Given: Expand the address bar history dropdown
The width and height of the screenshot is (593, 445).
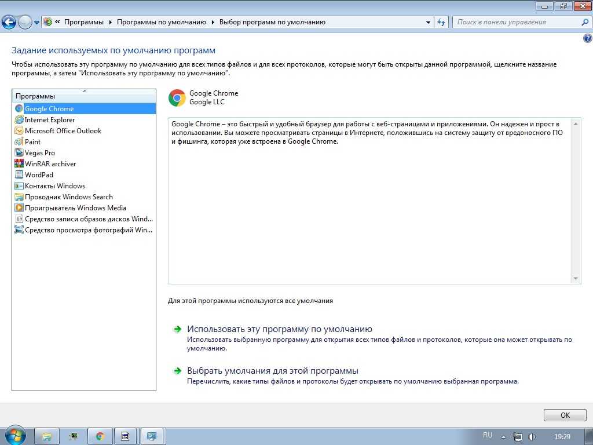Looking at the screenshot, I should click(x=428, y=23).
